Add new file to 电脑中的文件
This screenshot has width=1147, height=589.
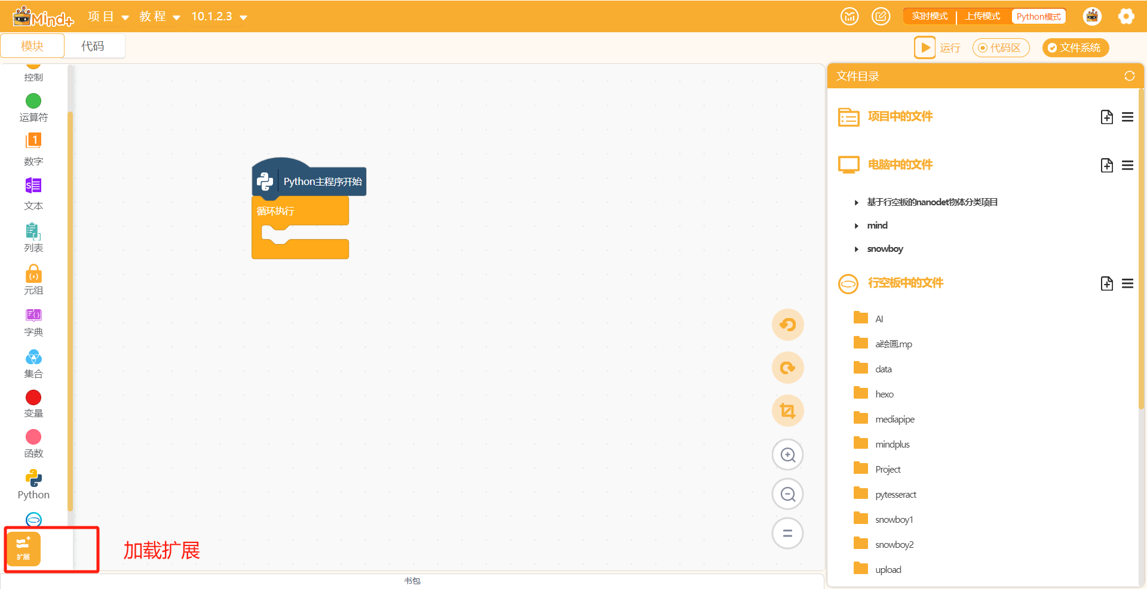(1107, 165)
